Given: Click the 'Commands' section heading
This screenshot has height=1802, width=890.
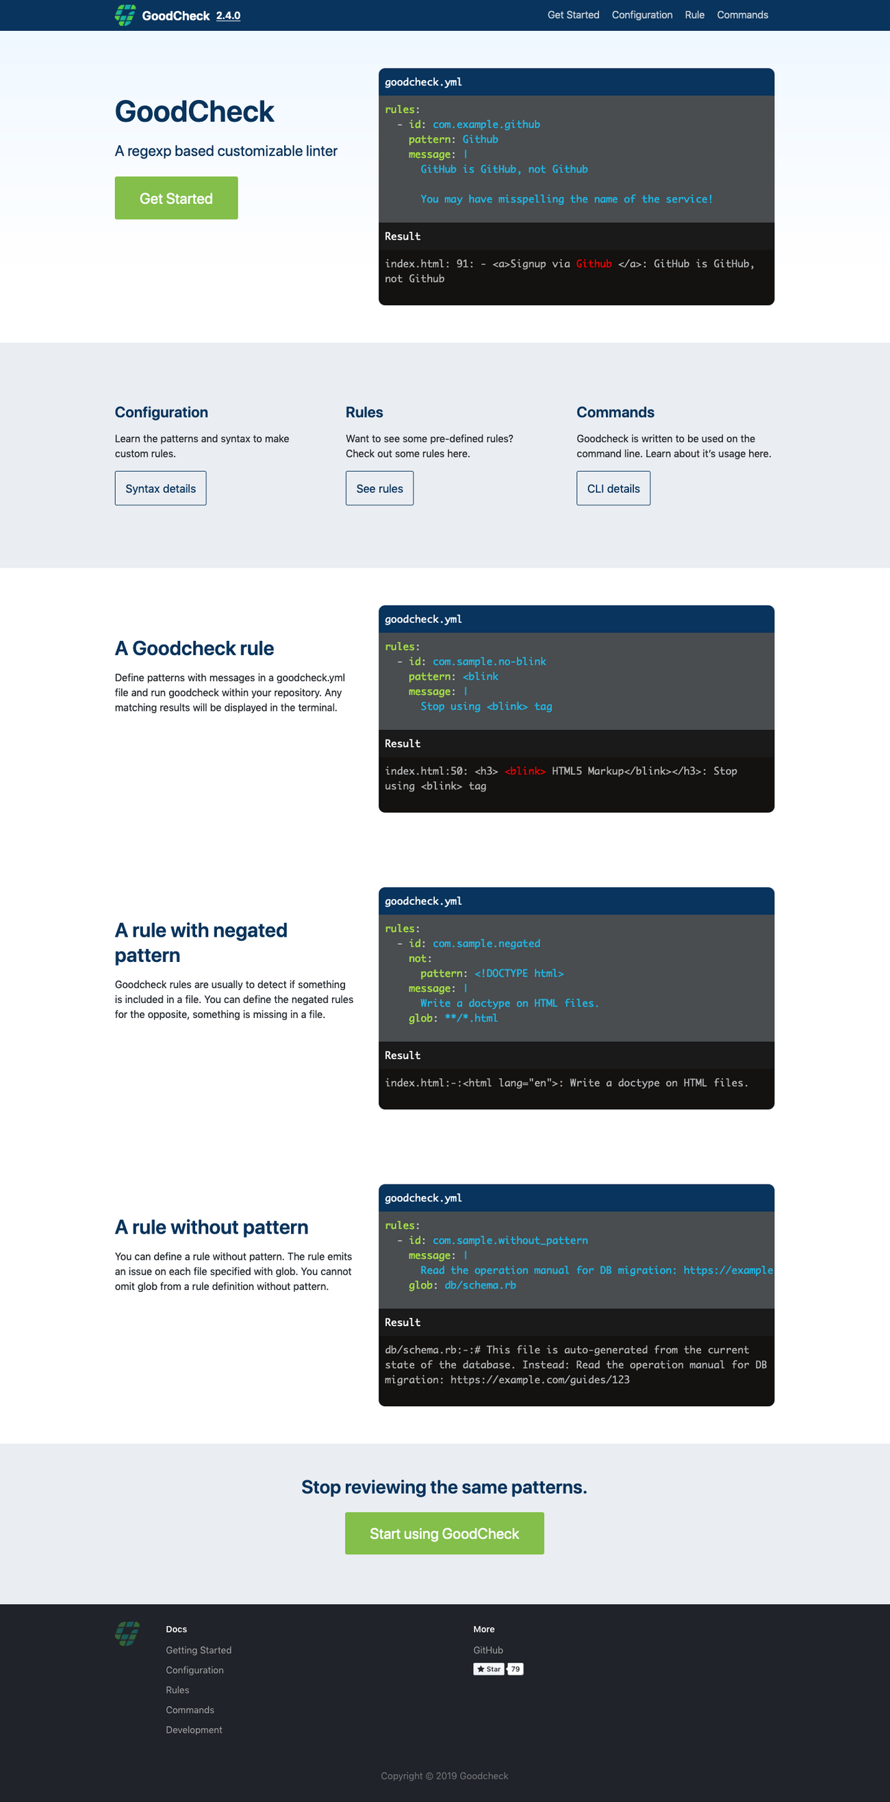Looking at the screenshot, I should (615, 412).
